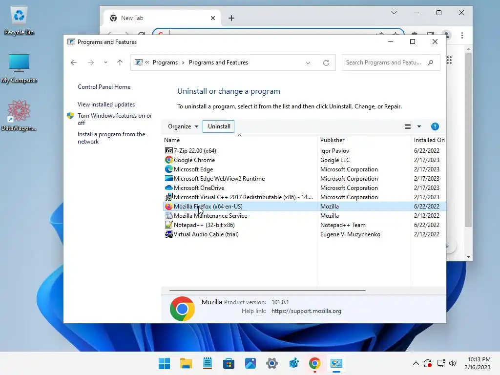The image size is (500, 375).
Task: Open Notepad app from the taskbar
Action: click(207, 363)
